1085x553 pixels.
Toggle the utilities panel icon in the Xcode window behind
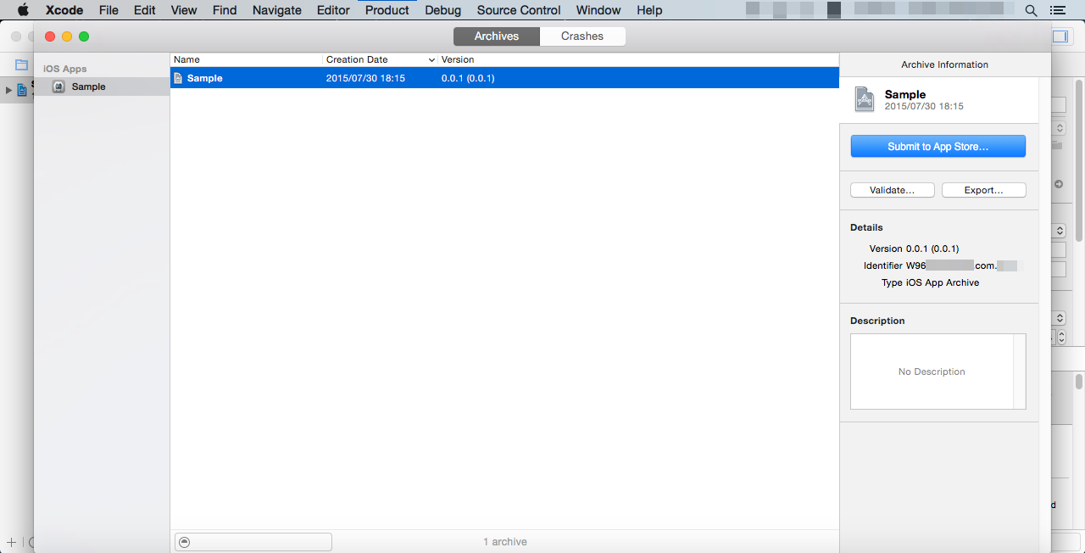coord(1060,36)
